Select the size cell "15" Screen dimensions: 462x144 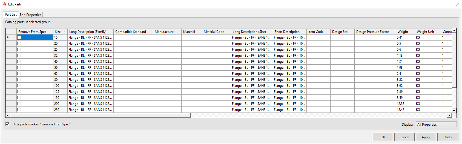[60, 38]
